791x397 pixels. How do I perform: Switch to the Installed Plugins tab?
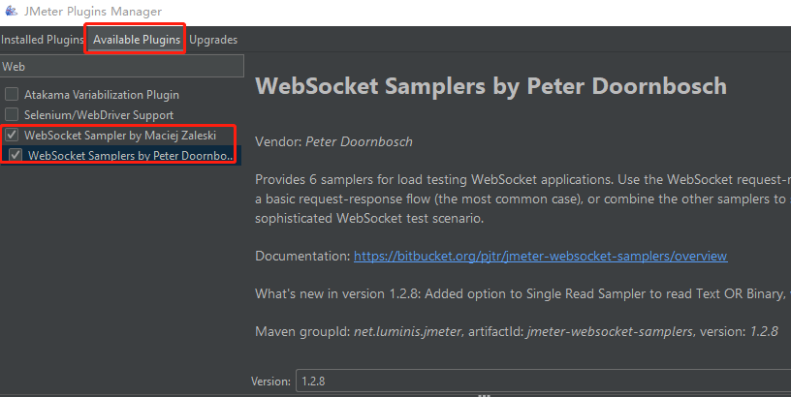pos(42,40)
